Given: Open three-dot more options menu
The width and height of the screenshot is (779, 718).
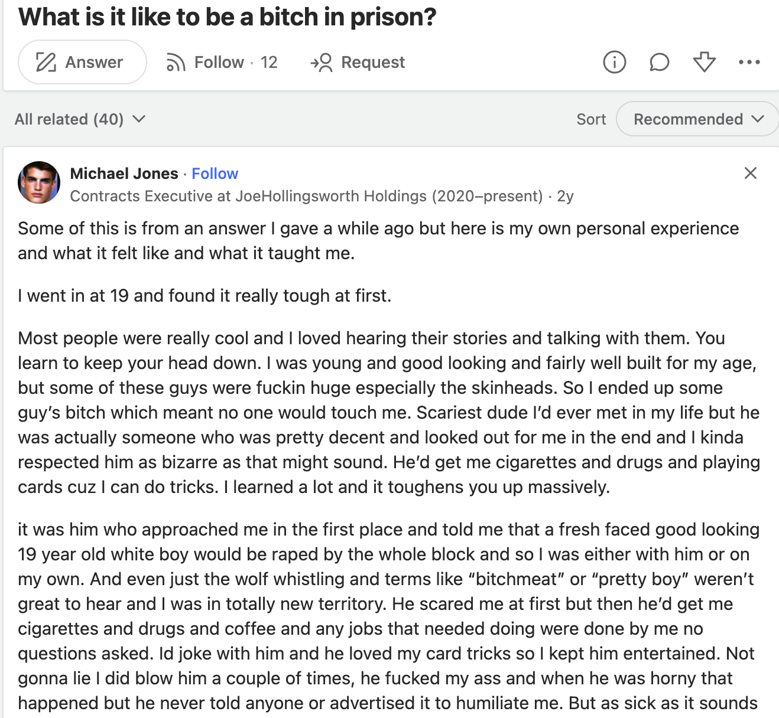Looking at the screenshot, I should [749, 62].
